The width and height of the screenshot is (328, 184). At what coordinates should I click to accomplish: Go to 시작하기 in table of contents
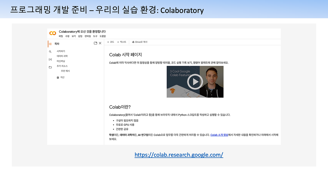[61, 51]
